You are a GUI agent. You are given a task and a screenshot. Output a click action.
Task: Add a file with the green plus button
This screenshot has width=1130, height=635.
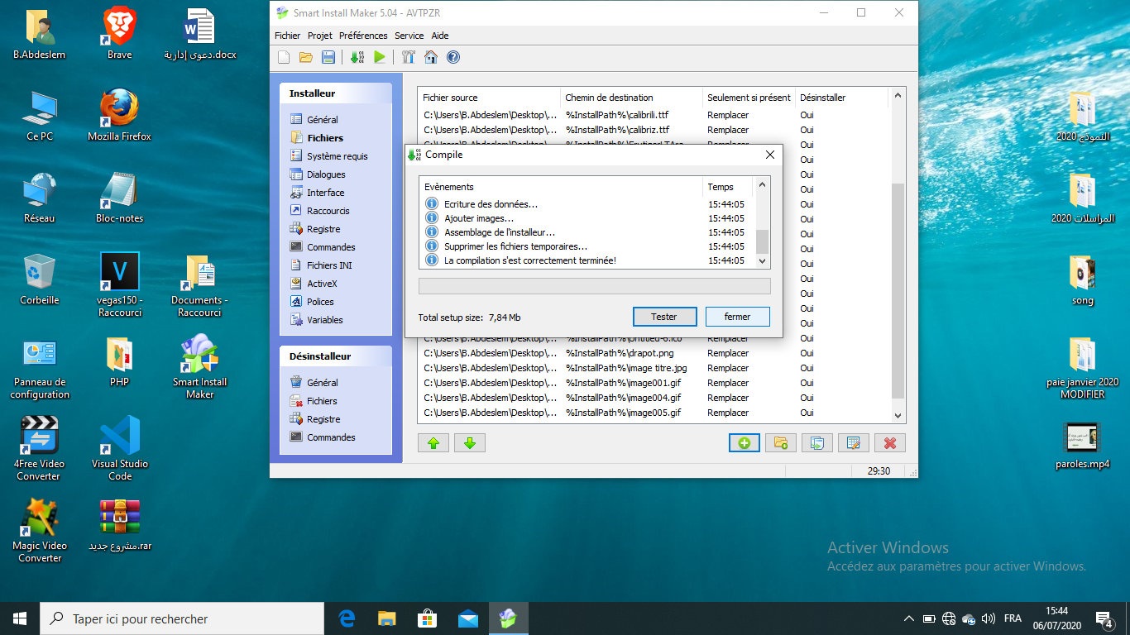[744, 443]
